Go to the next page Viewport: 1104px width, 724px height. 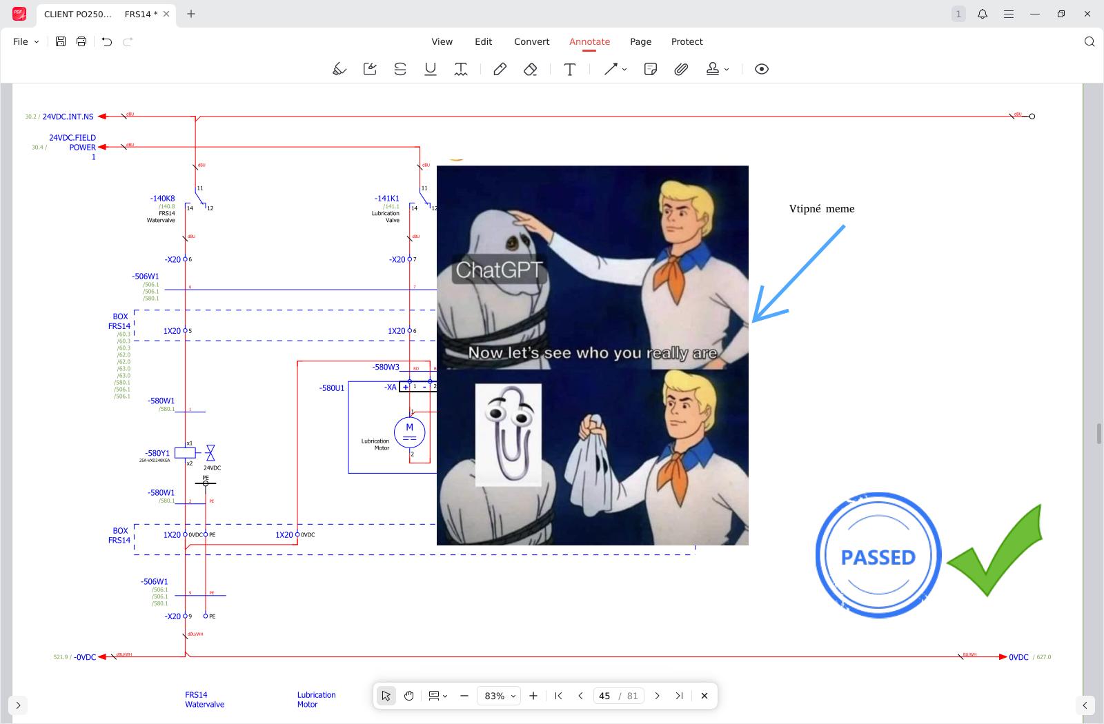pyautogui.click(x=657, y=696)
